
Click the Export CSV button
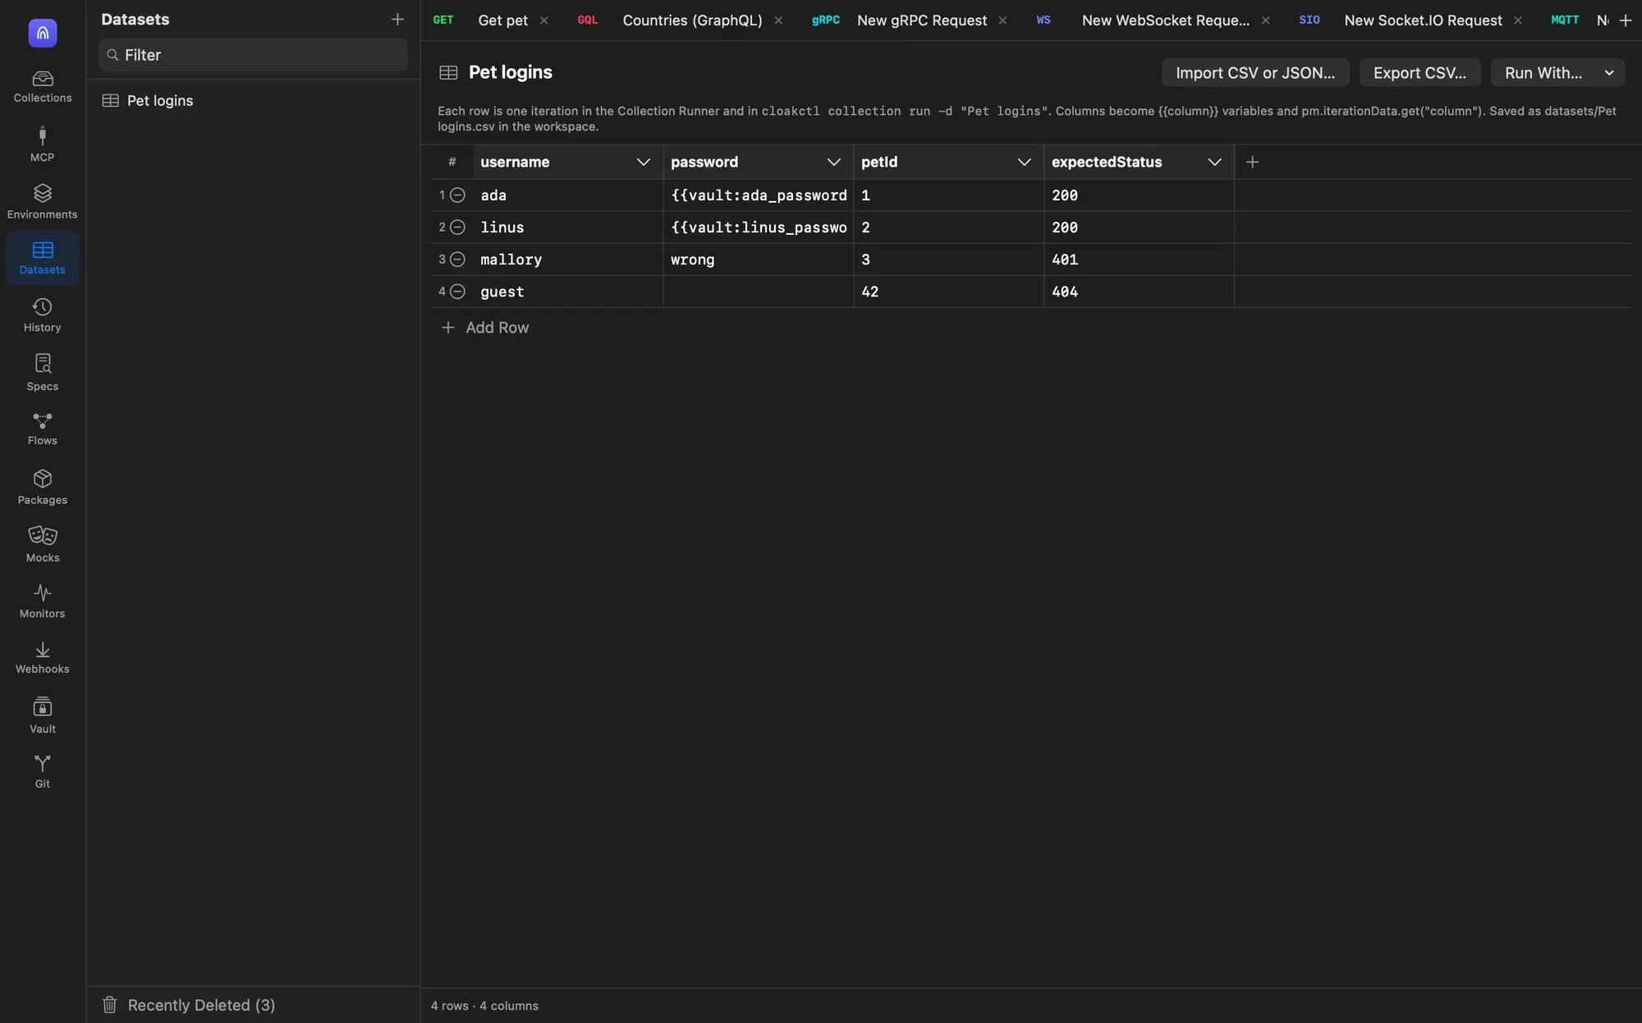pyautogui.click(x=1420, y=72)
